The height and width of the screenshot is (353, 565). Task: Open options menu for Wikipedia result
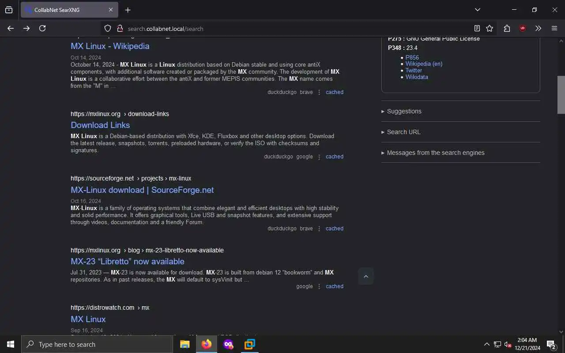319,92
